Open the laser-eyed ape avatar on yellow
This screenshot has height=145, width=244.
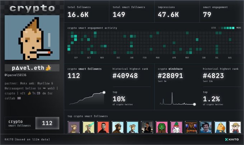coord(88,127)
